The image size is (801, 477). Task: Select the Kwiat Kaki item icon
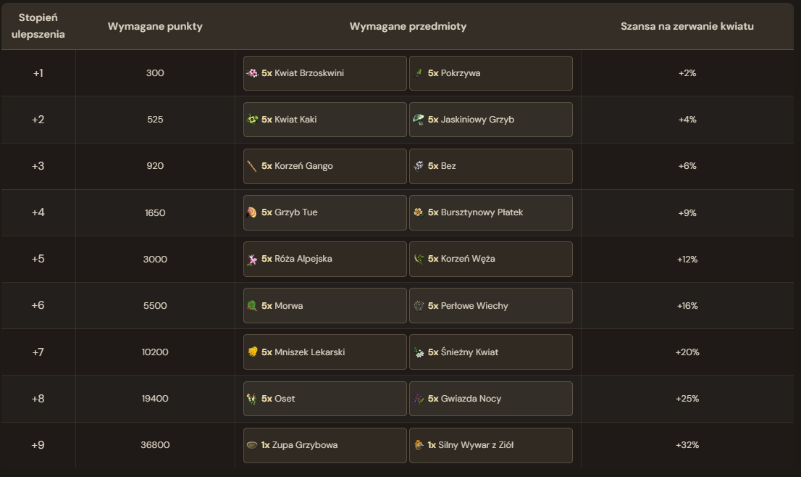(x=252, y=120)
